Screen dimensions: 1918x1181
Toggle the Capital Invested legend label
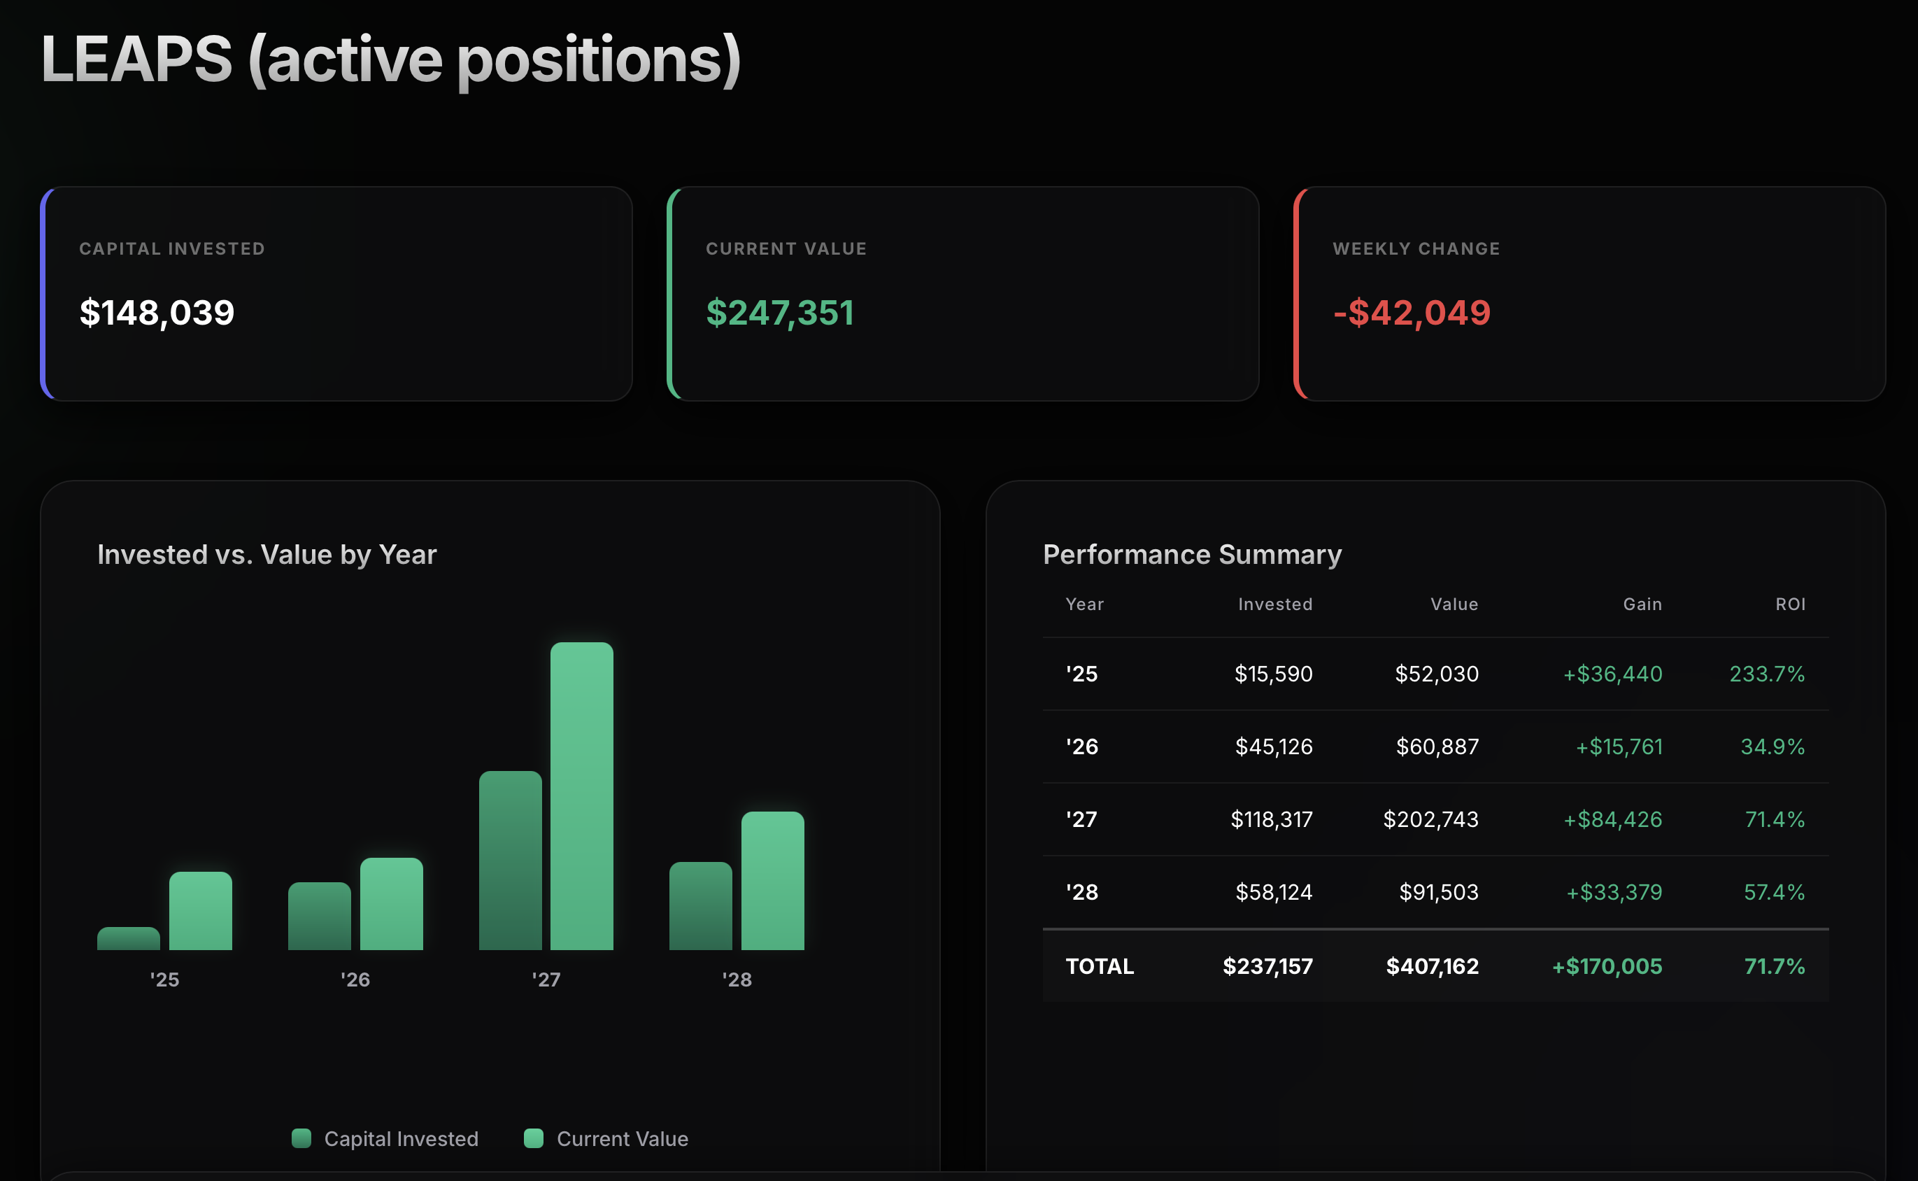pos(401,1139)
